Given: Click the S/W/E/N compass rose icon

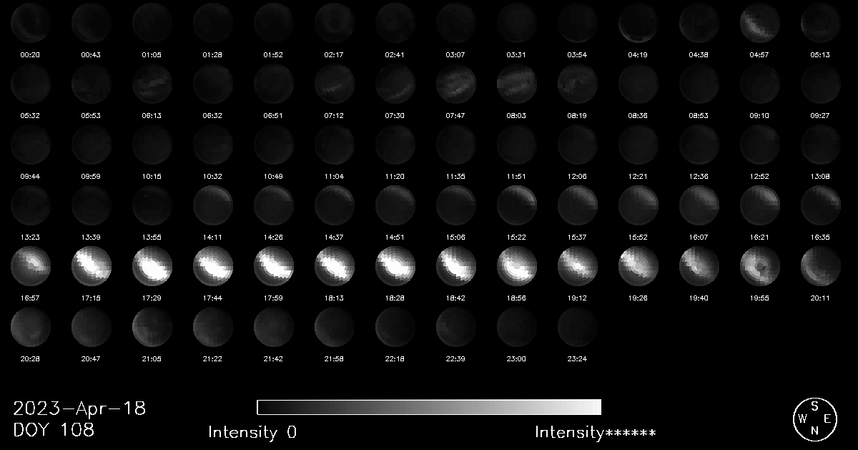Looking at the screenshot, I should tap(814, 419).
